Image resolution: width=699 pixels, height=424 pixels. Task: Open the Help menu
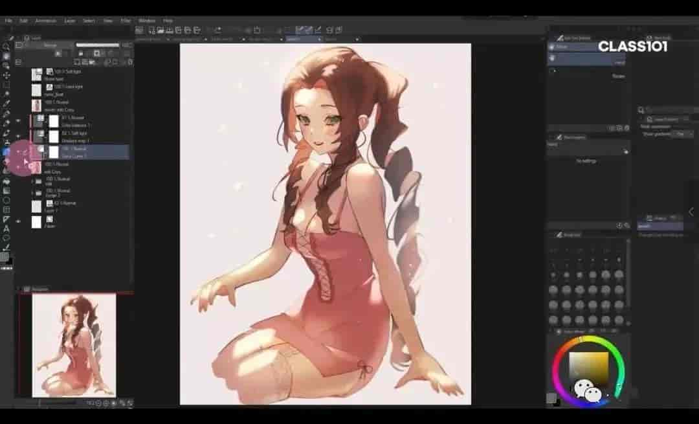[168, 21]
